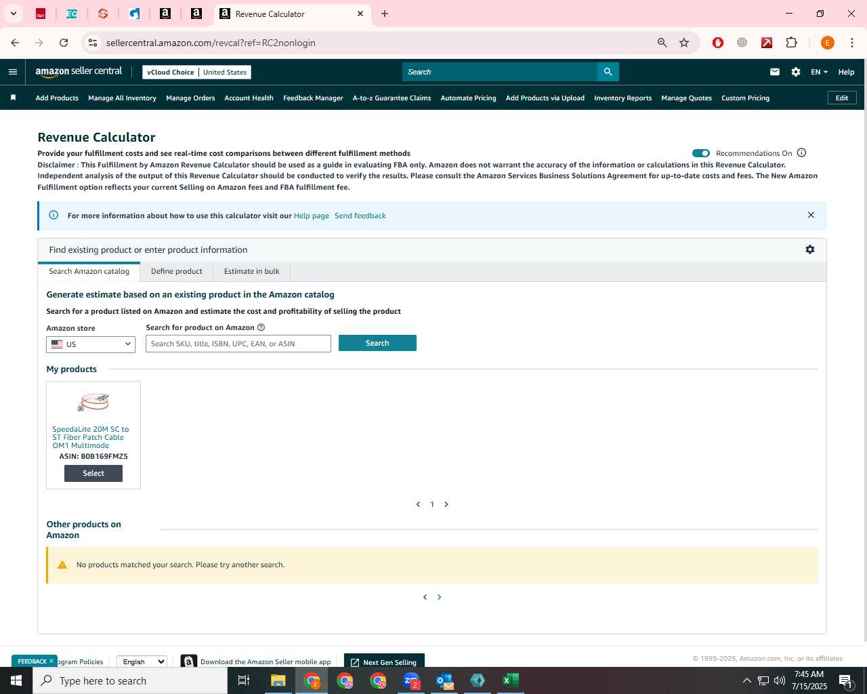Go to next page in My products
This screenshot has width=867, height=694.
[446, 504]
